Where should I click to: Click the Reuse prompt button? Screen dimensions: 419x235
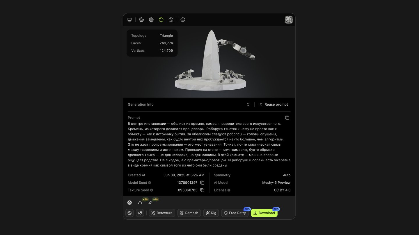pos(274,104)
